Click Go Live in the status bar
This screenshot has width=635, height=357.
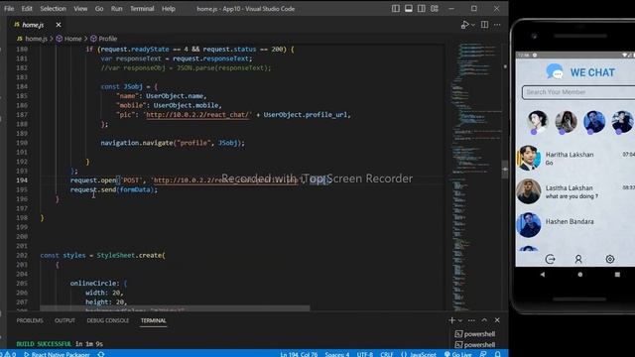(x=458, y=354)
